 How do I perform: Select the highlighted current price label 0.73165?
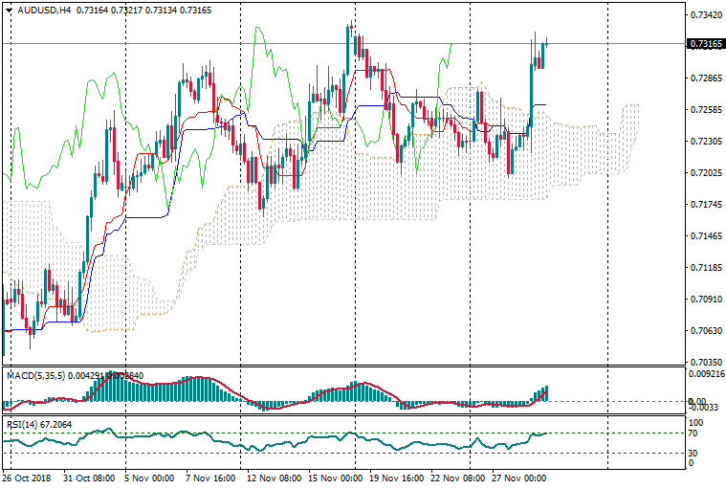[705, 44]
